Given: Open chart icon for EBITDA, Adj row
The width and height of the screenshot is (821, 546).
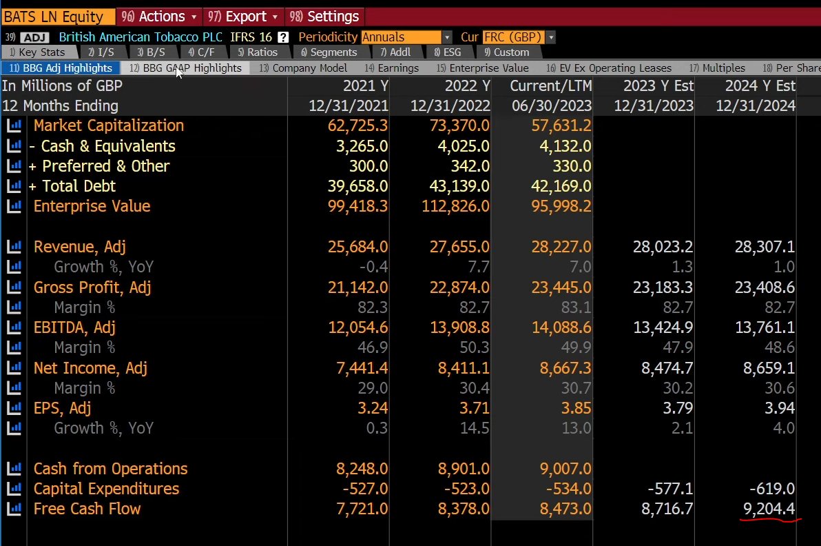Looking at the screenshot, I should (14, 327).
